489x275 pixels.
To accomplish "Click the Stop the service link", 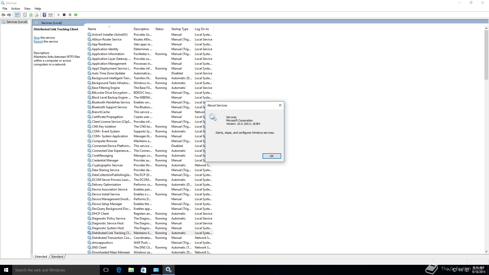I will pos(36,38).
